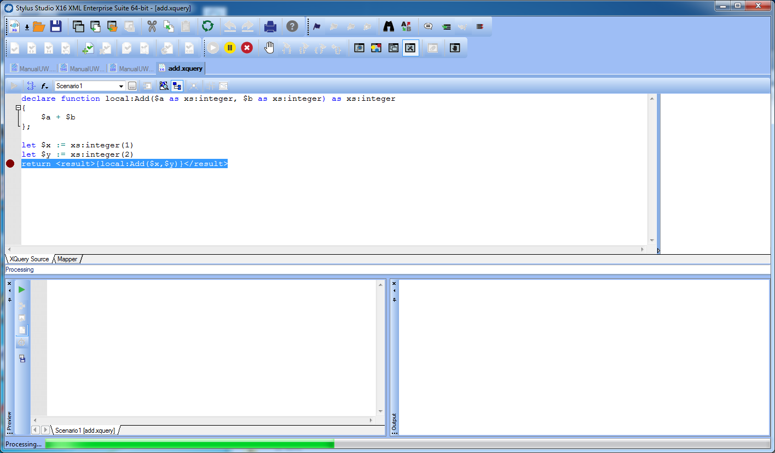Click the scissors Cut icon
The width and height of the screenshot is (775, 453).
tap(152, 26)
